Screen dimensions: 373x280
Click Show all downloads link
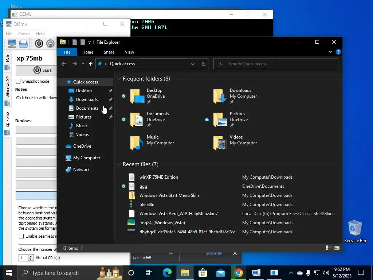pyautogui.click(x=214, y=253)
